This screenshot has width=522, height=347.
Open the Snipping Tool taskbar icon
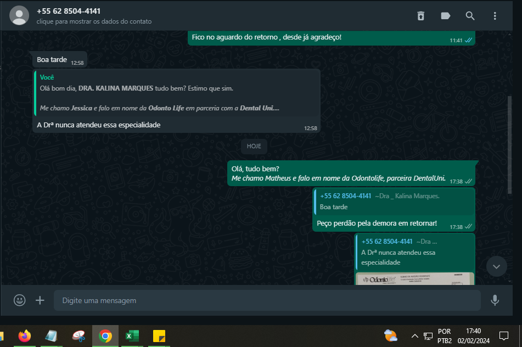point(78,336)
